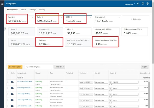154x108 pixels.
Task: Open the hamburger menu icon
Action: (x=2, y=4)
